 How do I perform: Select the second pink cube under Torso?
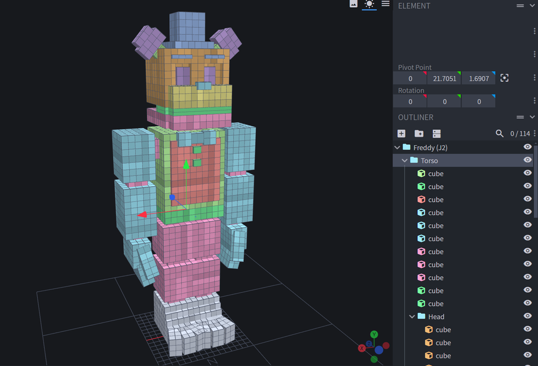coord(463,265)
